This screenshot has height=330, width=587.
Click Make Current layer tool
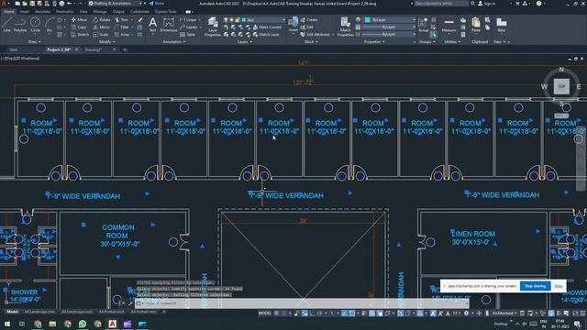(267, 27)
